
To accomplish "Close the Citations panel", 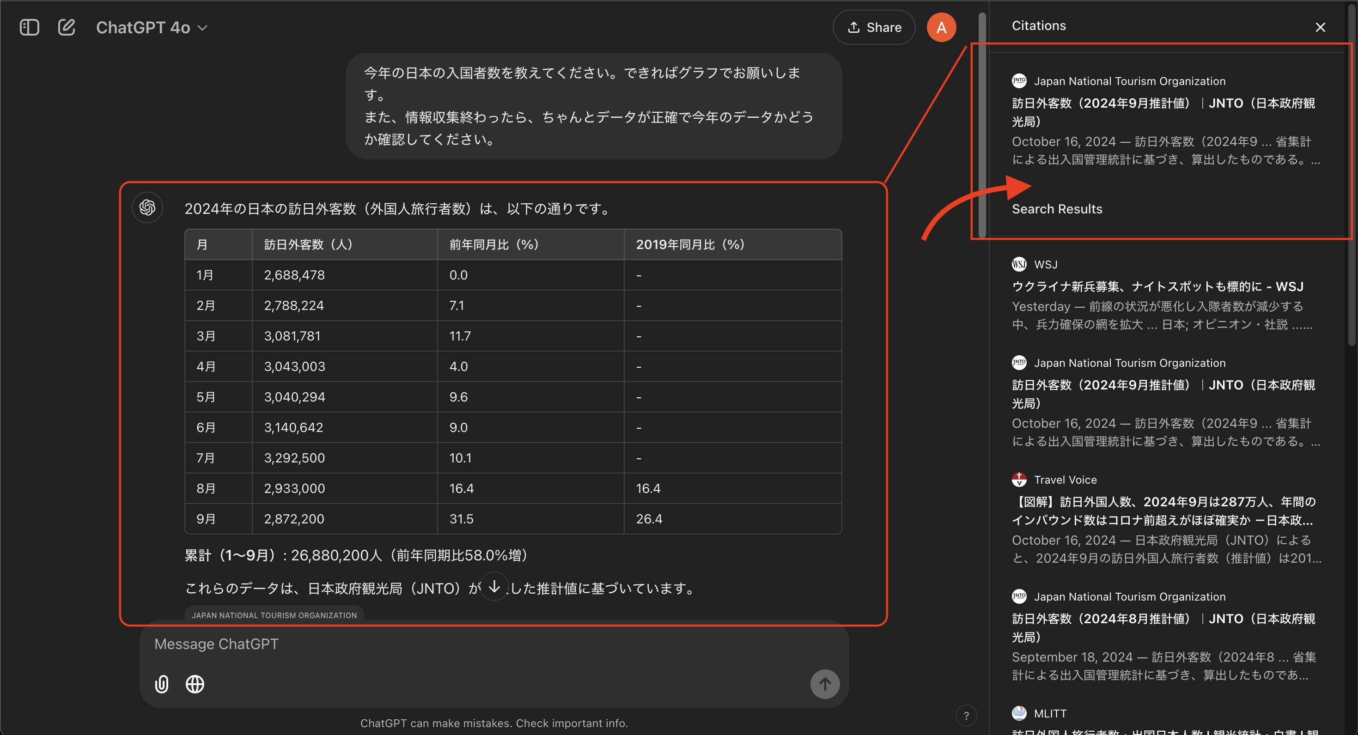I will coord(1320,27).
